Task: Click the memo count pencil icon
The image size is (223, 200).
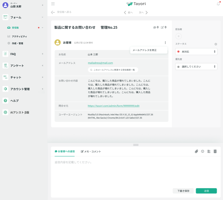Action: [x=162, y=27]
